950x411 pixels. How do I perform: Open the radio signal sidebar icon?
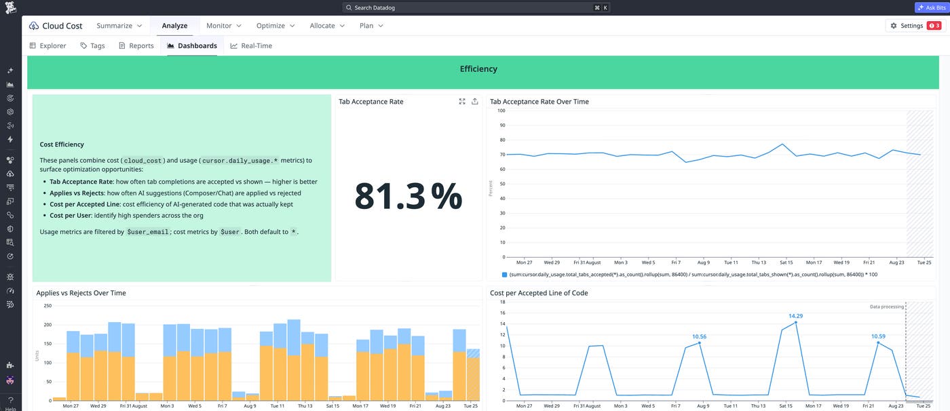10,125
